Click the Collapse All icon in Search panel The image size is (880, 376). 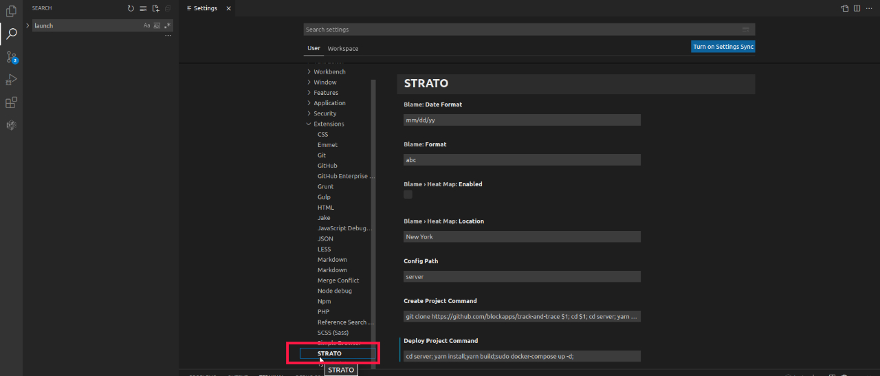click(168, 8)
